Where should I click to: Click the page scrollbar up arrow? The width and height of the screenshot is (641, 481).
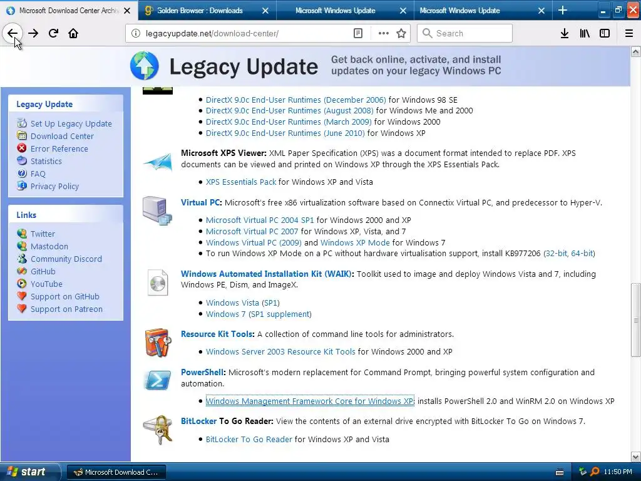[x=636, y=51]
